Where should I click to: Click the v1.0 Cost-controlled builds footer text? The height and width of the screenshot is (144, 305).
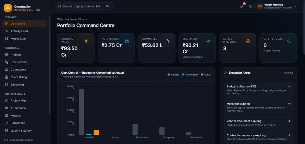[x=18, y=140]
